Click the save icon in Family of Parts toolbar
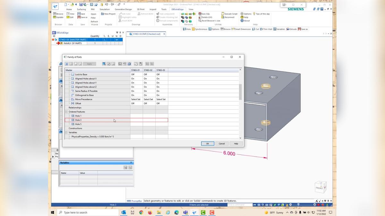The width and height of the screenshot is (385, 216). [120, 64]
